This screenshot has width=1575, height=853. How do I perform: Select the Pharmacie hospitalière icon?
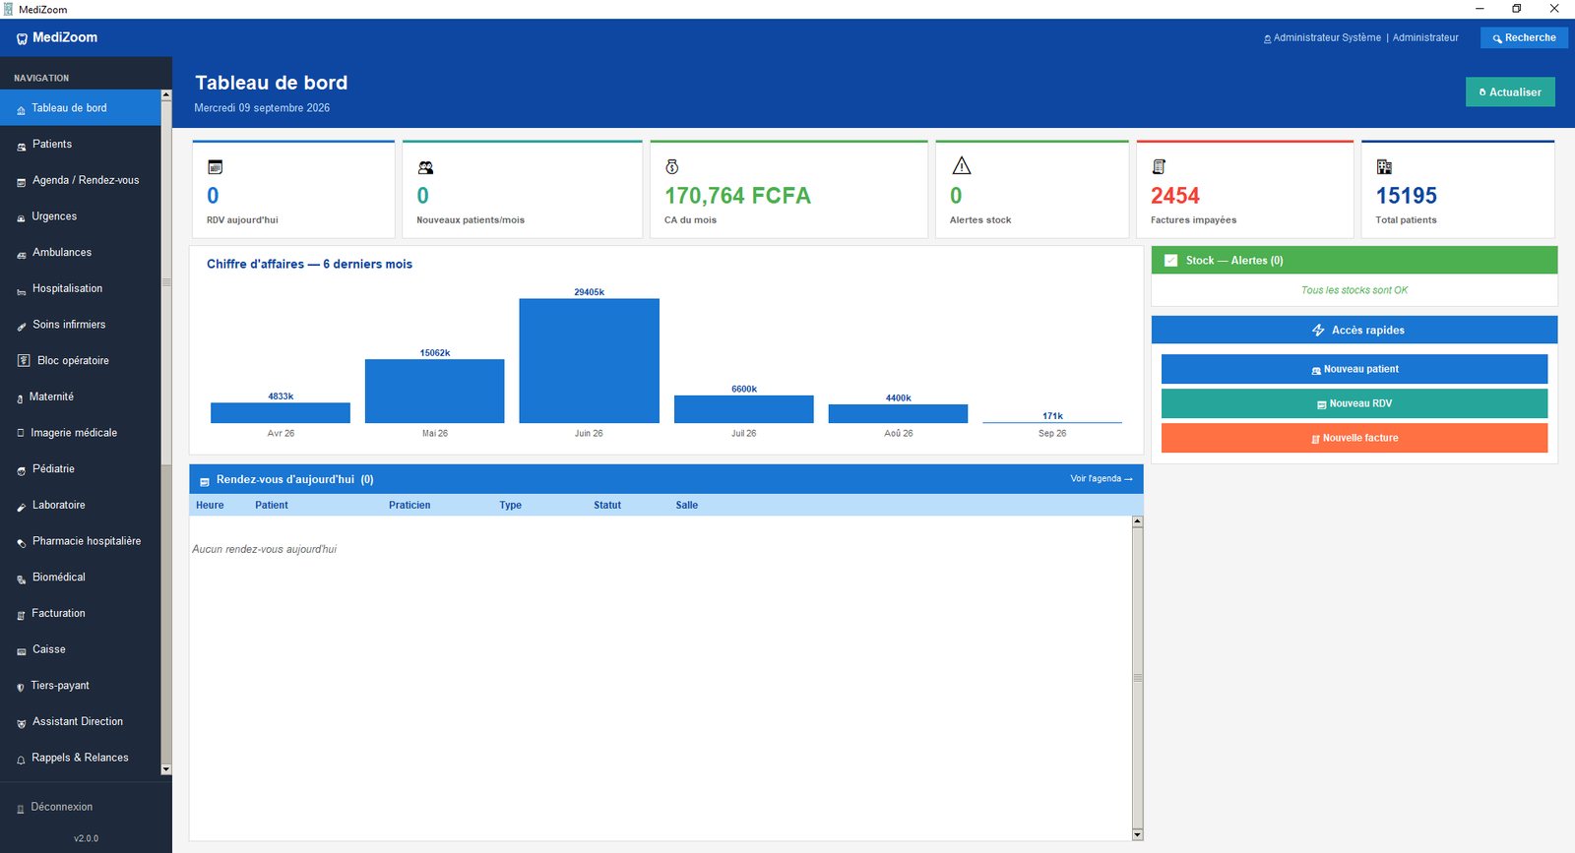[x=22, y=542]
